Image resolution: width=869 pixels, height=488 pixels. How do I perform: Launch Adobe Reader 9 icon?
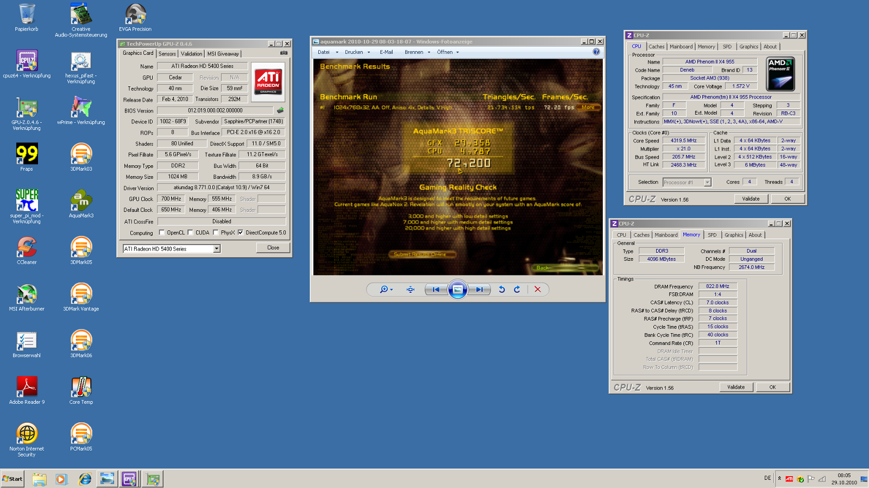[27, 391]
